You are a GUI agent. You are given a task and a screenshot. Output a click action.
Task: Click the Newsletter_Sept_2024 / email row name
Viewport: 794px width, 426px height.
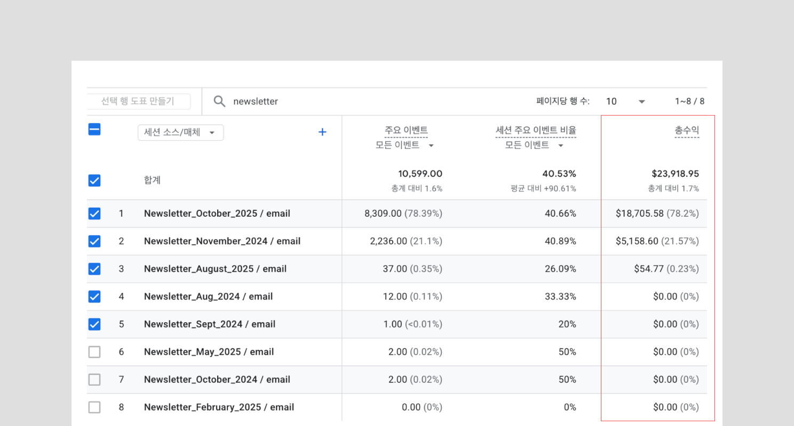click(x=210, y=324)
